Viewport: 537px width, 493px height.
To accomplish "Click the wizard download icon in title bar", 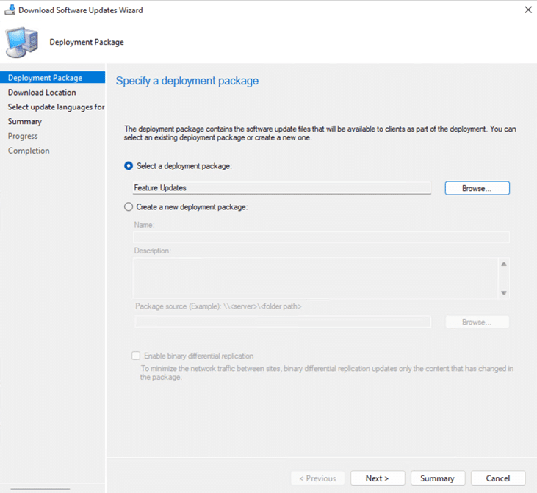I will tap(9, 10).
